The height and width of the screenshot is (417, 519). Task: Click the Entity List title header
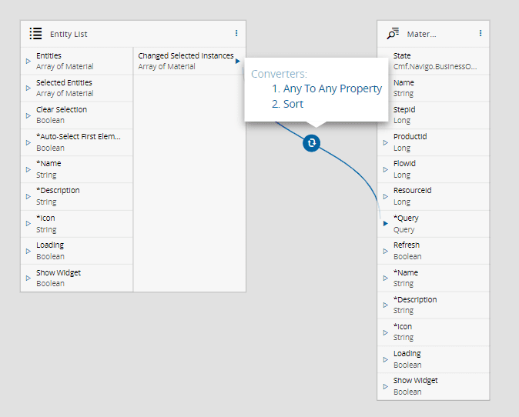(69, 33)
